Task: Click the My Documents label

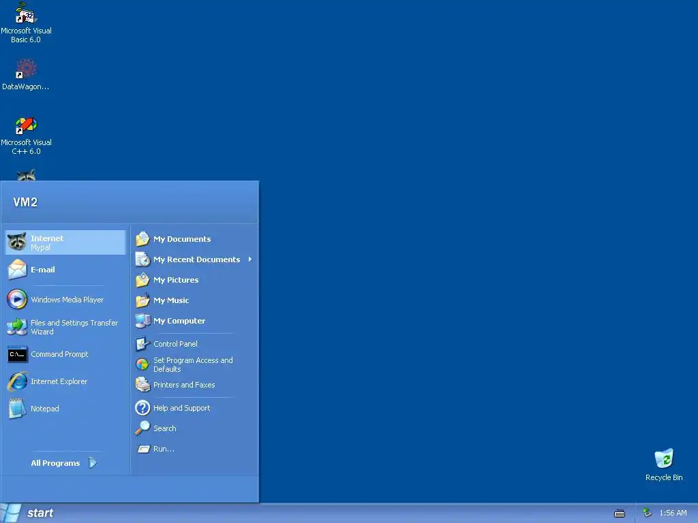Action: pyautogui.click(x=182, y=239)
